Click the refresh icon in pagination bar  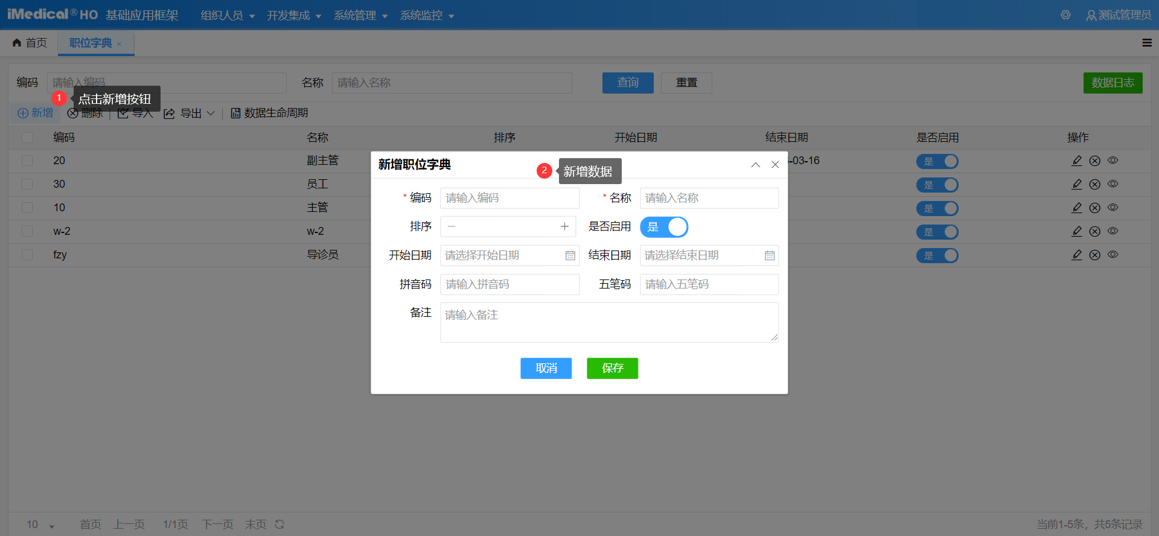coord(279,524)
